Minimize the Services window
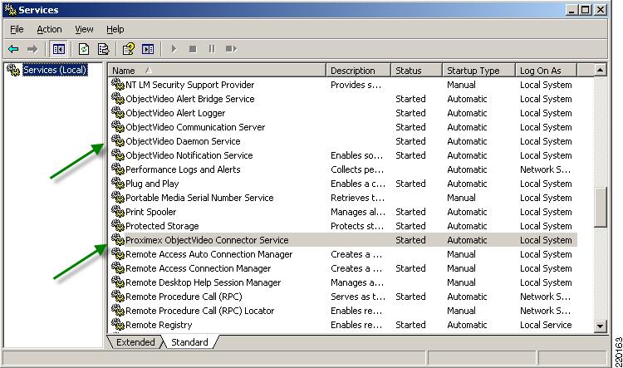623x368 pixels. tap(571, 10)
